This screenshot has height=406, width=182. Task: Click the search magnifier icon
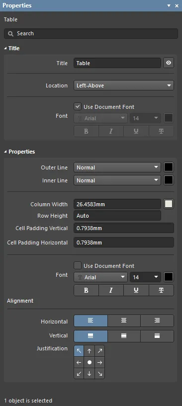(10, 34)
